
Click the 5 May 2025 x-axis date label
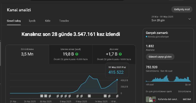coord(65,101)
